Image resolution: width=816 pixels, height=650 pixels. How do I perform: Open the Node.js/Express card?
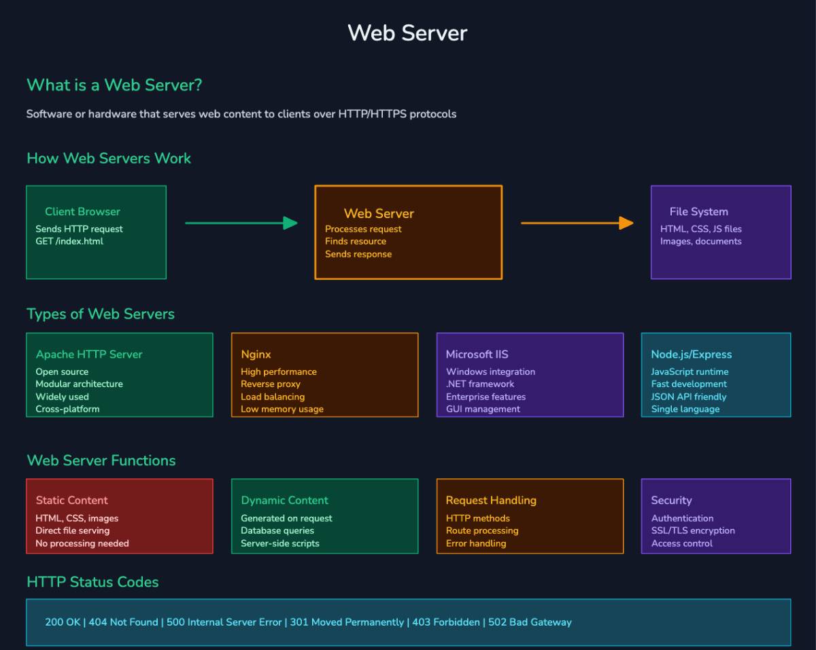click(715, 374)
